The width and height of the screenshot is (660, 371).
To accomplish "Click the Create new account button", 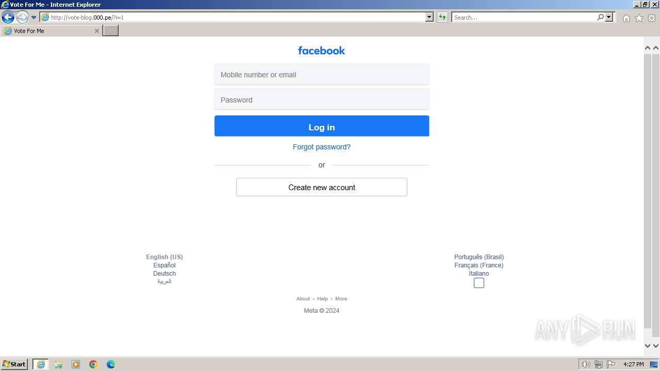I will point(322,187).
